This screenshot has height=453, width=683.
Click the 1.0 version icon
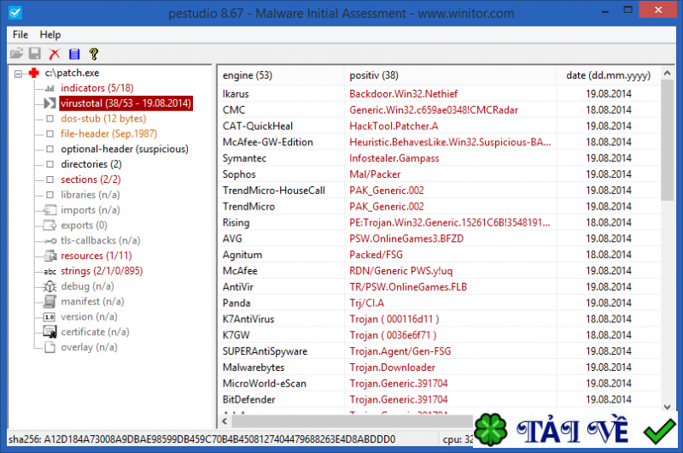click(x=50, y=317)
